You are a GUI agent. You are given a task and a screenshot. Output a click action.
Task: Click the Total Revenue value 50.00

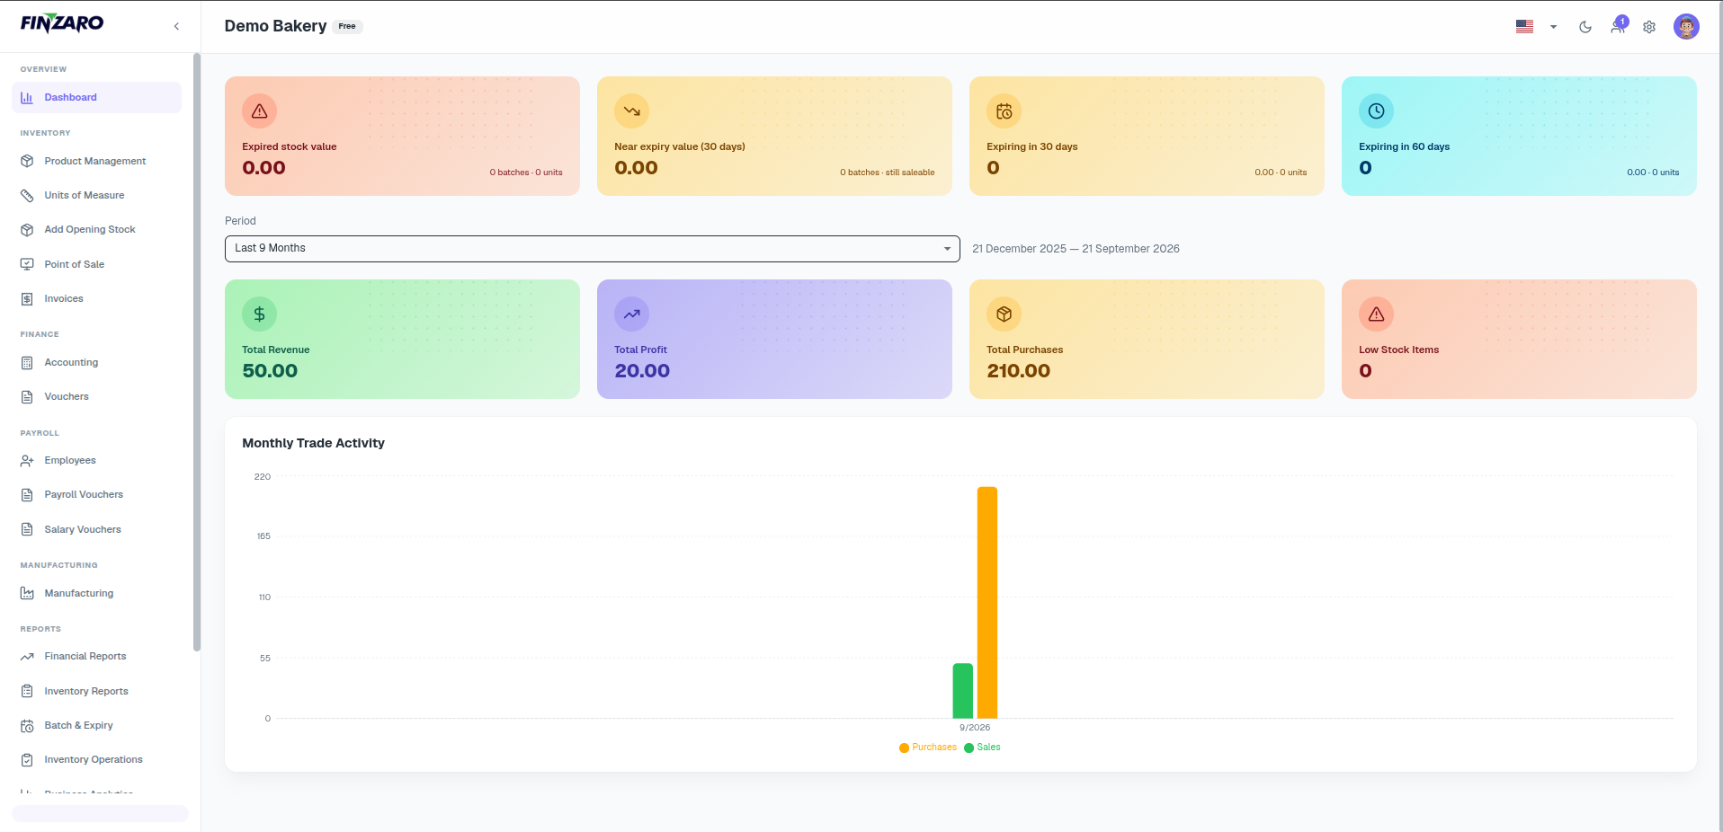(270, 371)
